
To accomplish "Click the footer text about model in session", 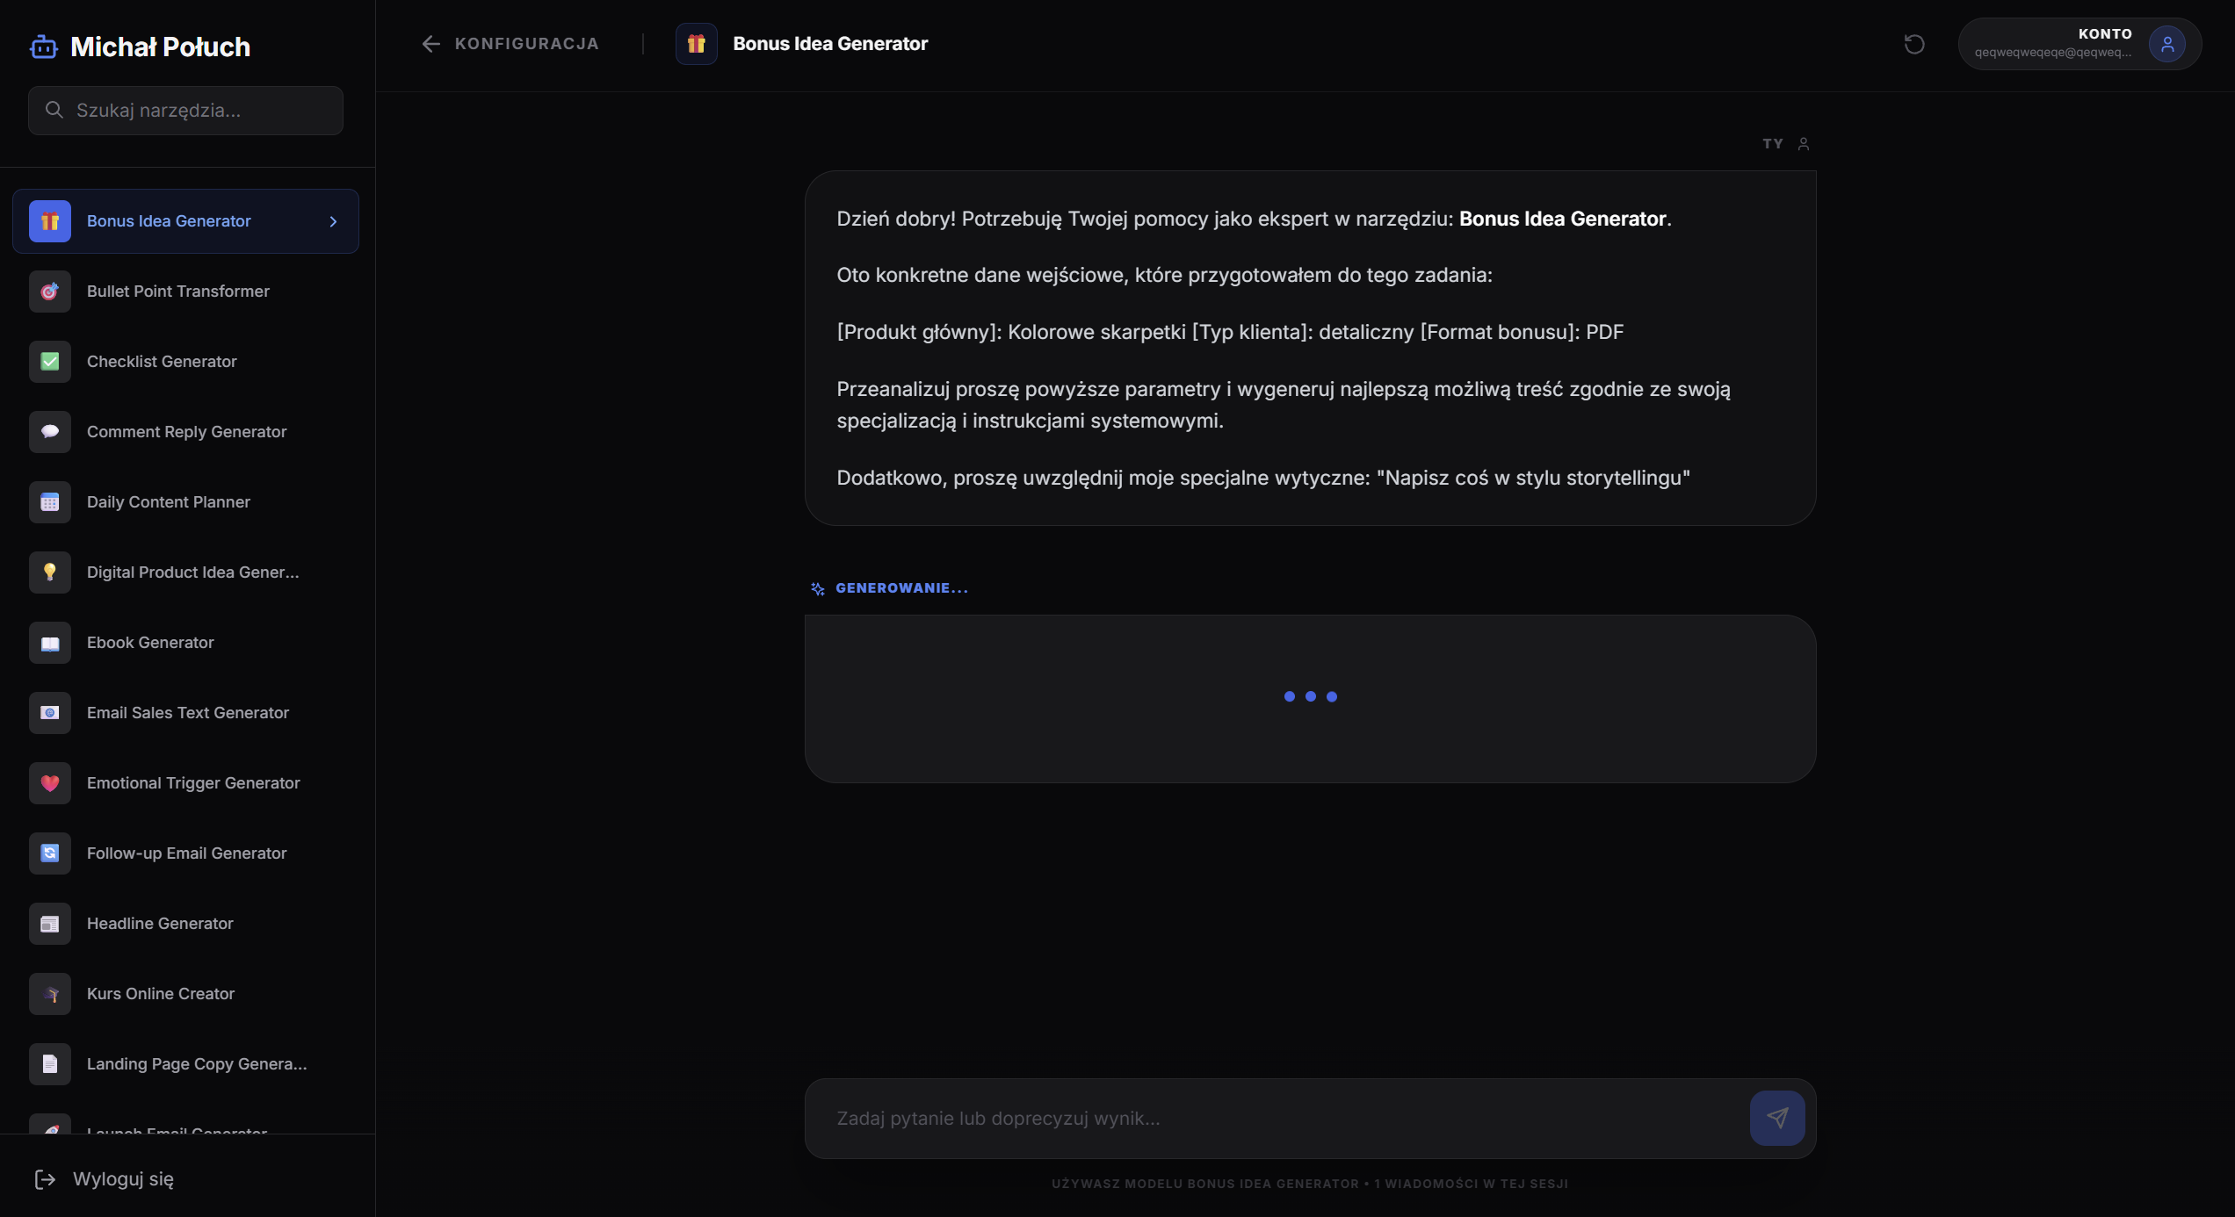I will 1310,1184.
